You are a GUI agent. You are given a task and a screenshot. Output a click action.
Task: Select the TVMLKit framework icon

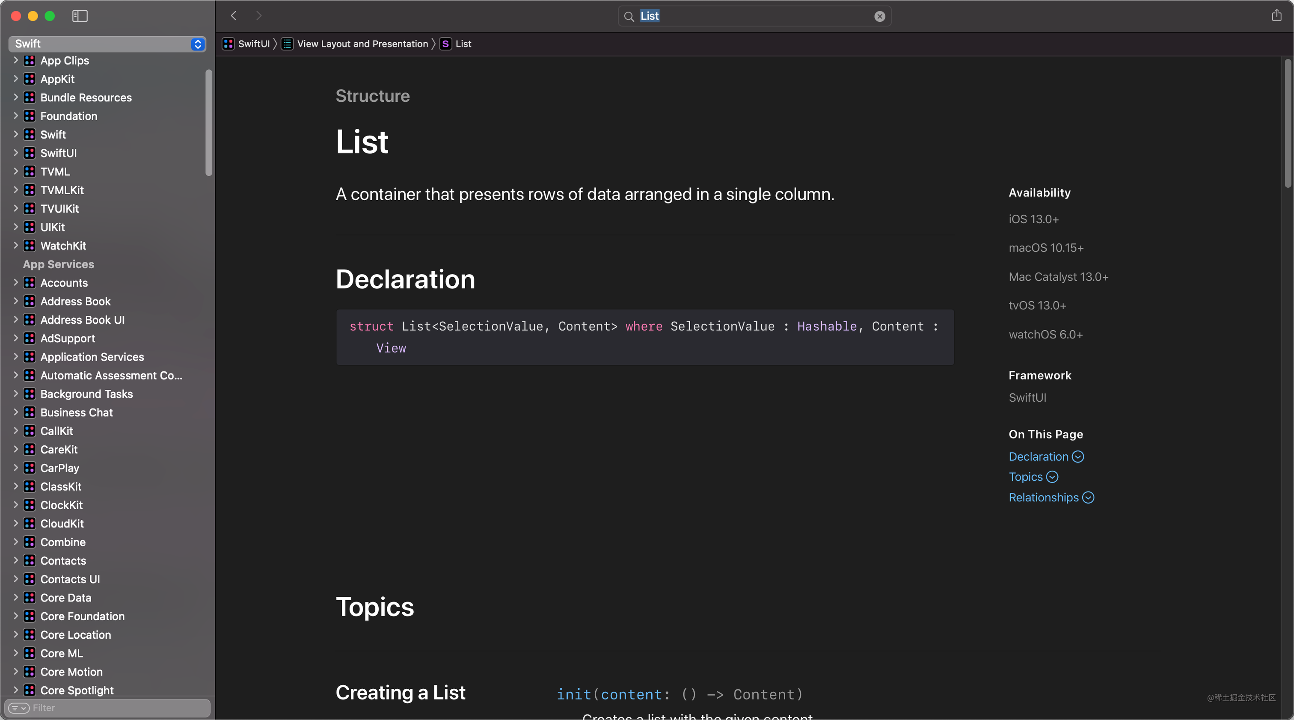30,190
